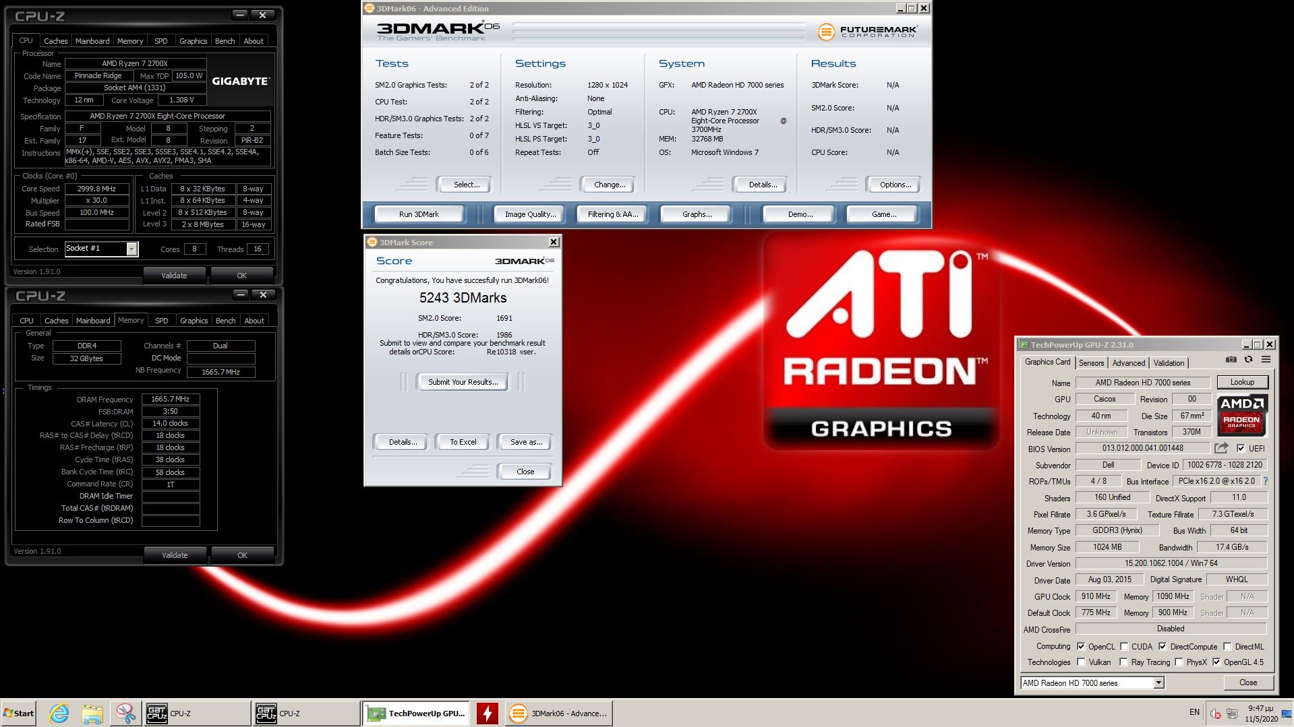The image size is (1294, 727).
Task: Click the Filtering & AA button
Action: point(612,214)
